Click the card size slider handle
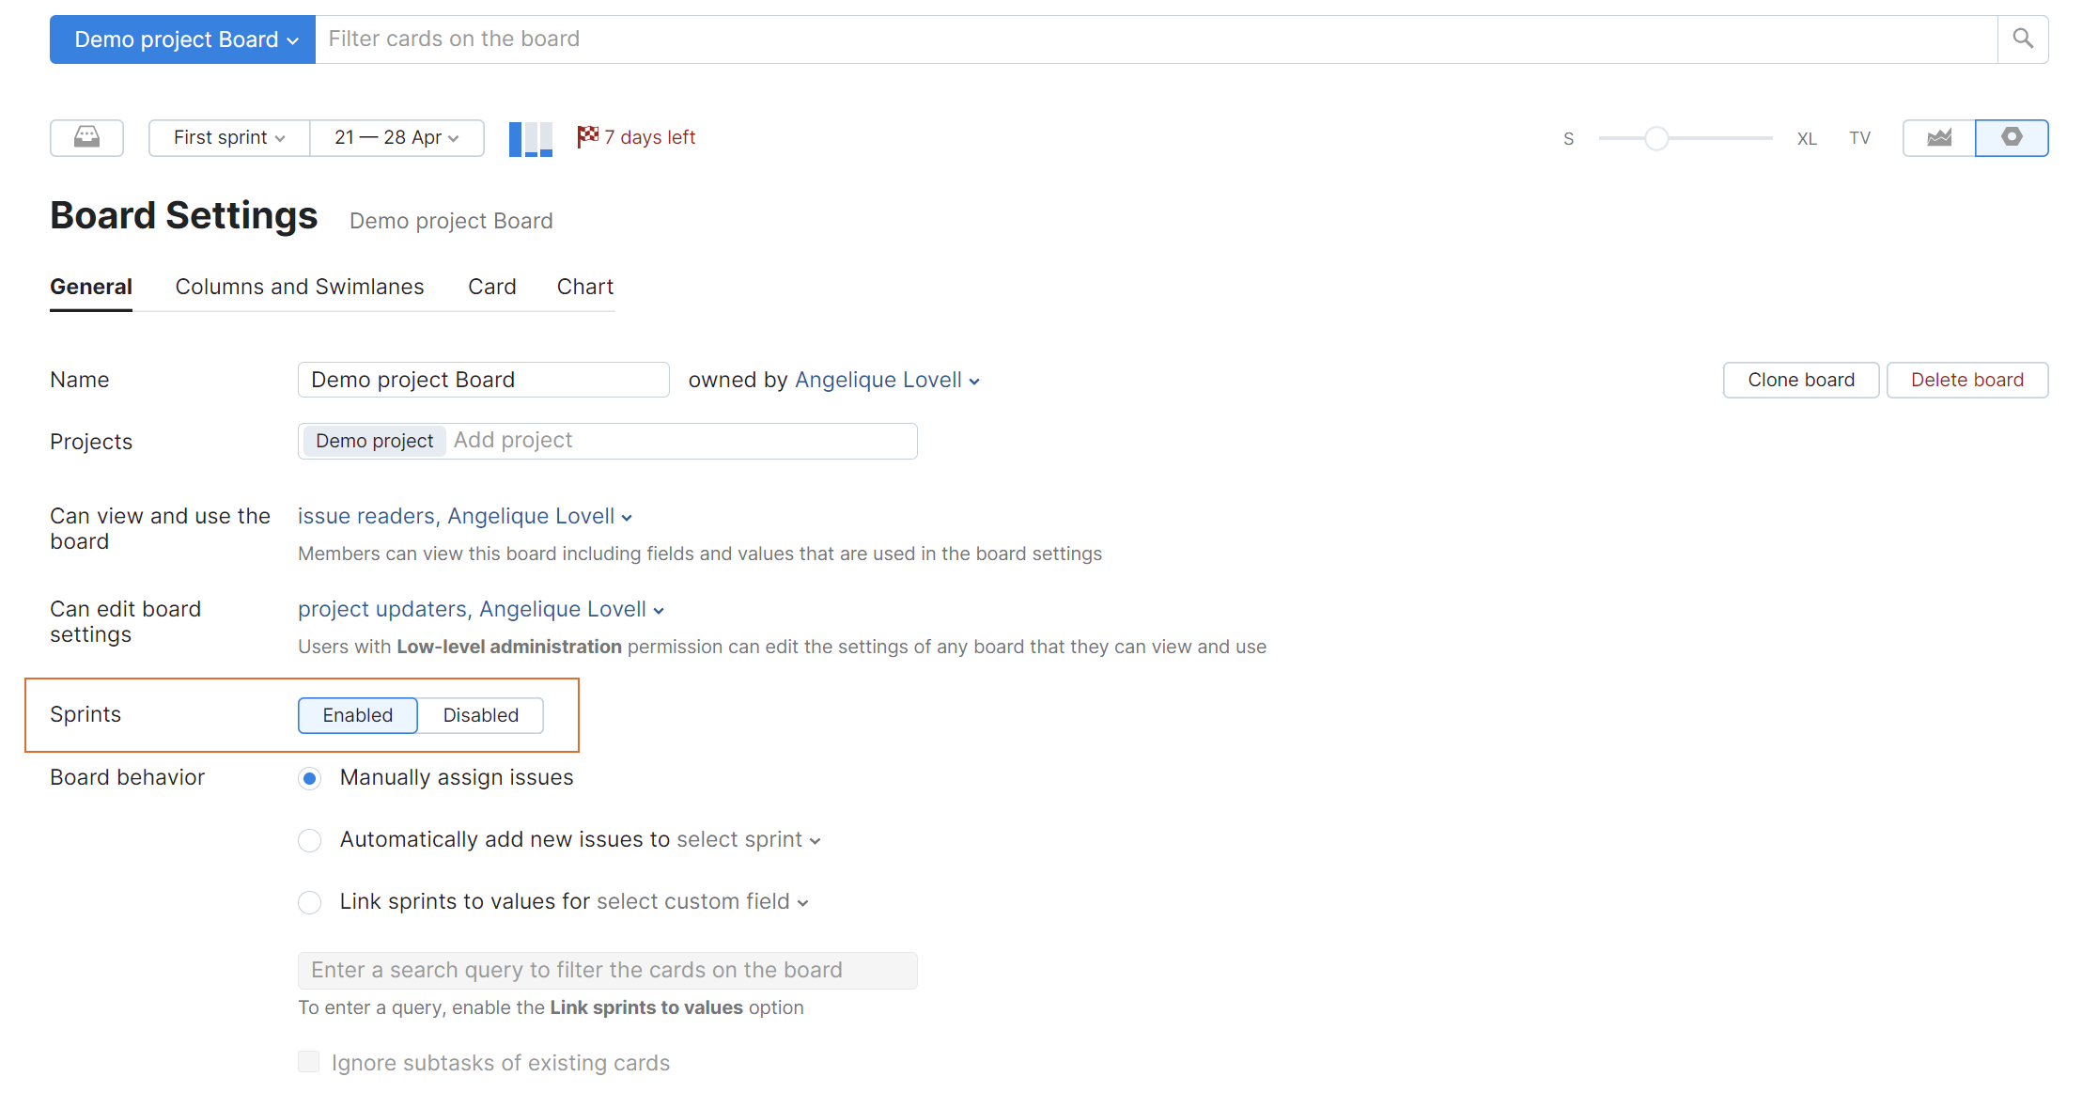 (x=1655, y=138)
